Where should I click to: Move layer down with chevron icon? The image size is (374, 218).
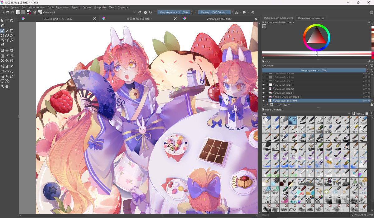tap(276, 105)
